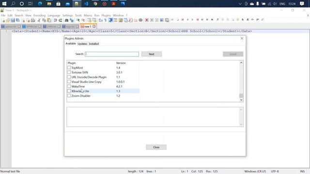This screenshot has width=310, height=174.
Task: Click the green Redo arrow icon
Action: pyautogui.click(x=60, y=20)
